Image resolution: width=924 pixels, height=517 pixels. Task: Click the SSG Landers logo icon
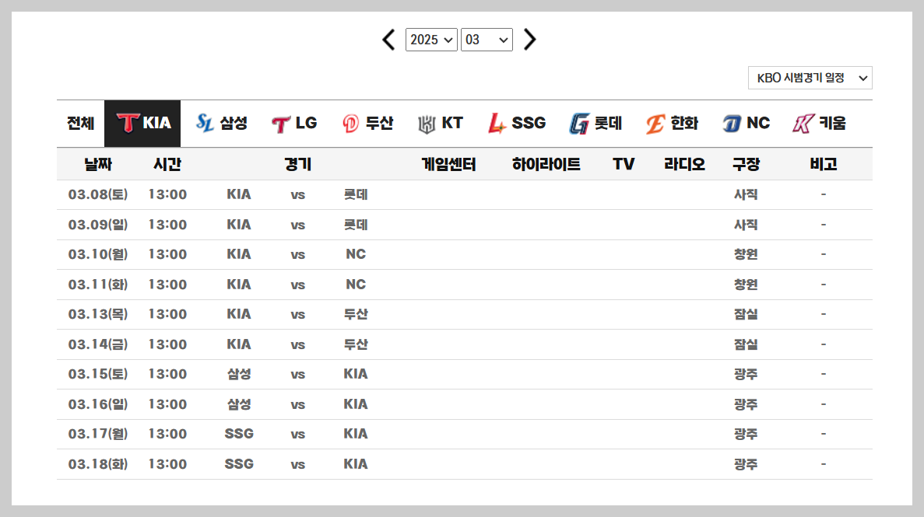tap(499, 122)
